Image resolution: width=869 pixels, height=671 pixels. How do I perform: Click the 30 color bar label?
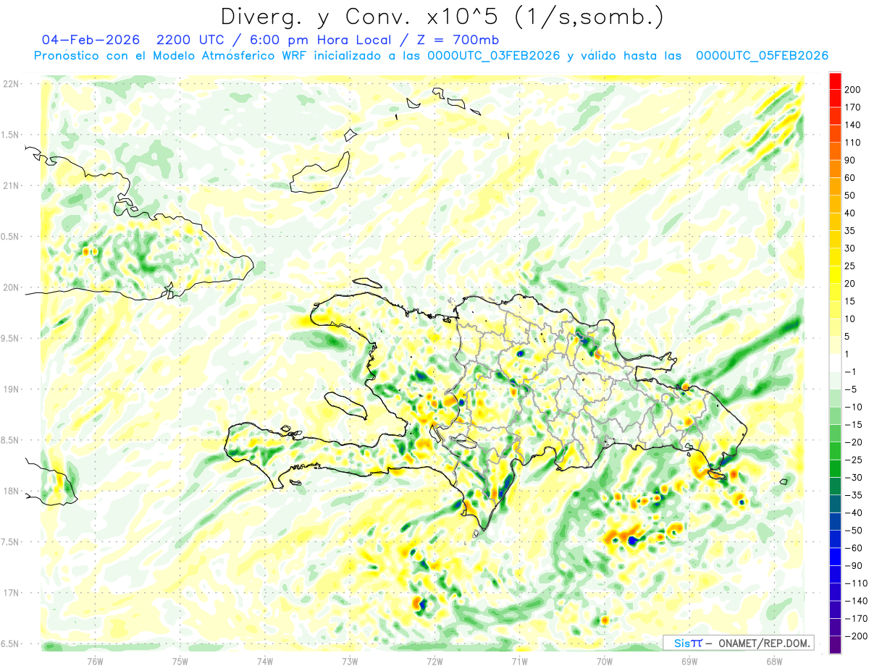pos(850,248)
